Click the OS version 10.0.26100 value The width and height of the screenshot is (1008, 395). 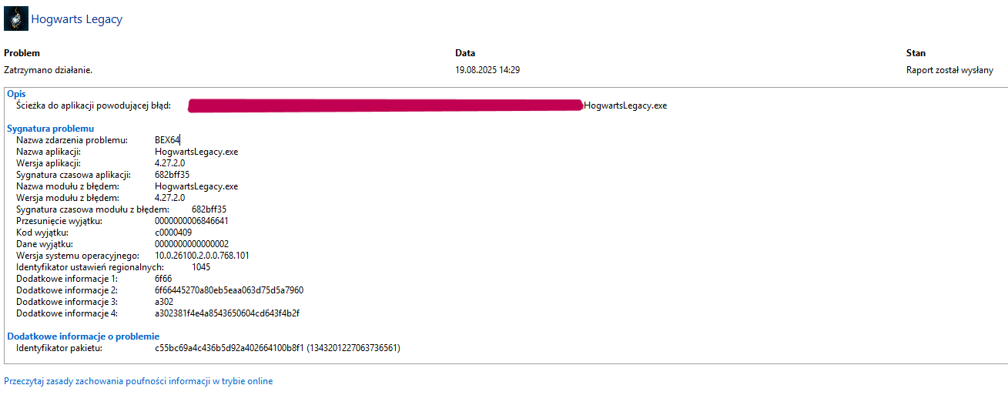[x=202, y=256]
